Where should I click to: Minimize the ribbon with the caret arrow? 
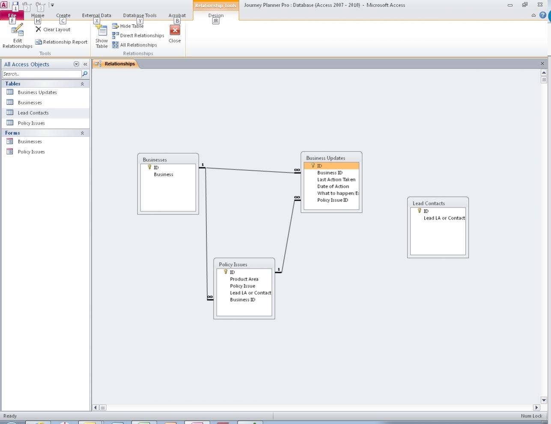(533, 15)
